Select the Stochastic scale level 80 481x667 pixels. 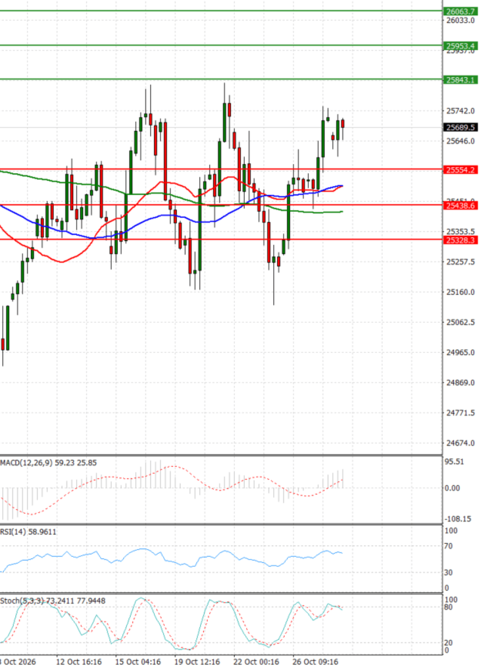448,607
